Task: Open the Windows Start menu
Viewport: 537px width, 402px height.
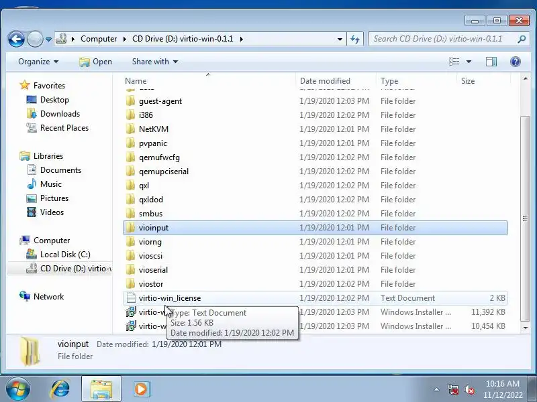Action: 18,389
